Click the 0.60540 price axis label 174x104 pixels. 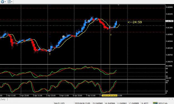pyautogui.click(x=169, y=41)
